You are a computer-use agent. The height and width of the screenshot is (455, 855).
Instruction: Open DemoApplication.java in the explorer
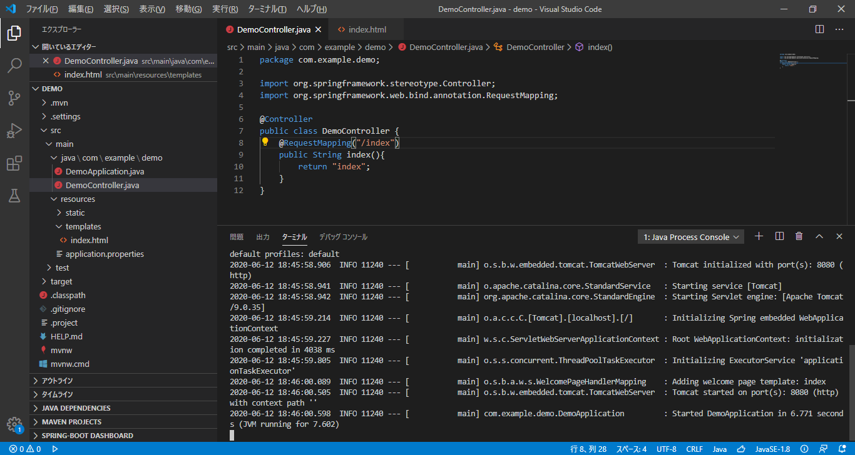105,171
